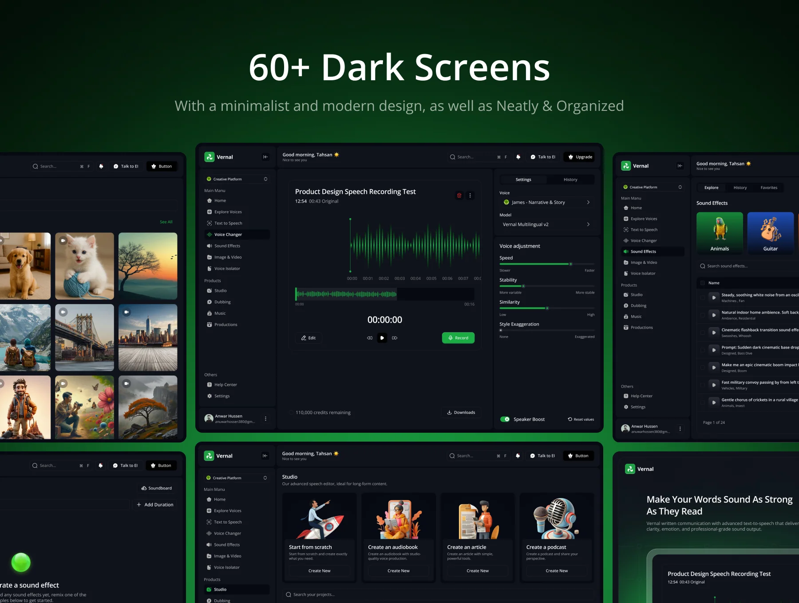The image size is (799, 603).
Task: Click Create New under Create a podcast
Action: [x=557, y=571]
